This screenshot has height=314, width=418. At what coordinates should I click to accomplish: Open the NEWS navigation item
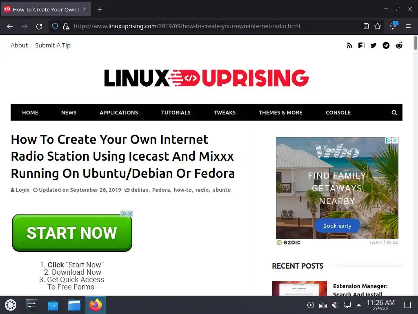69,113
